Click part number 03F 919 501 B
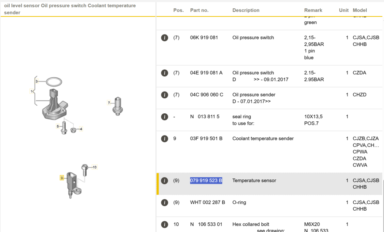384x232 pixels. click(x=206, y=139)
